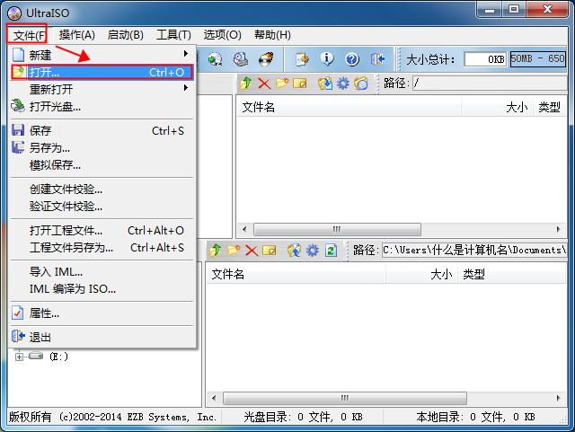The image size is (575, 432).
Task: Open the 选项(O) menu
Action: [223, 35]
